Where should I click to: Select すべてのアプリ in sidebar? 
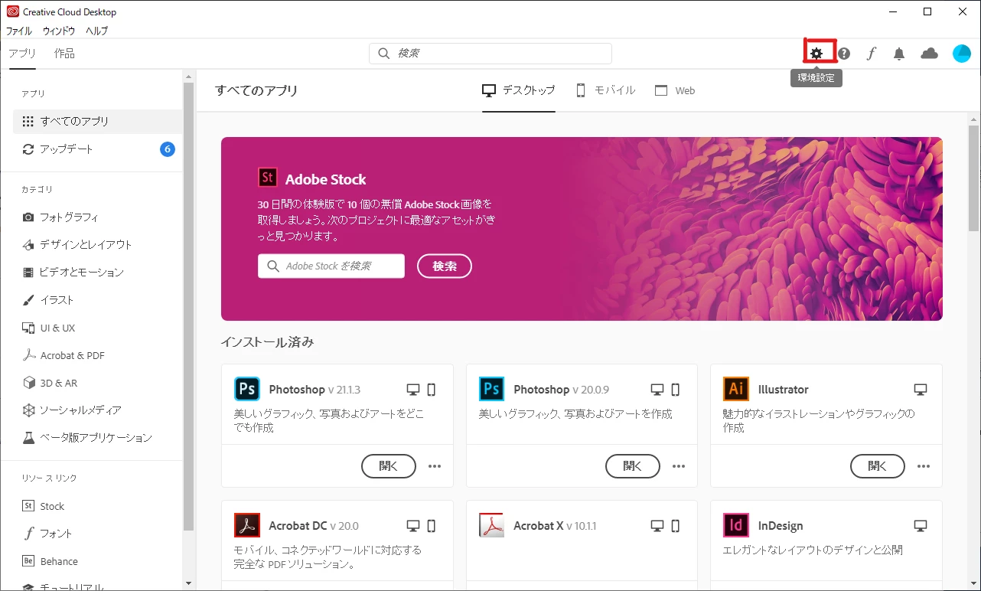pos(98,121)
